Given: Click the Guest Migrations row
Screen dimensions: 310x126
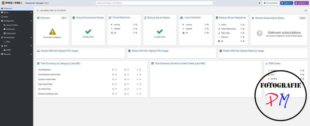Looking at the screenshot, I should point(91,70).
